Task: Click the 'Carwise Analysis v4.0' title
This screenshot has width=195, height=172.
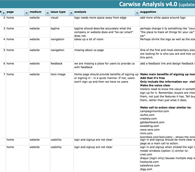Action: coord(148,4)
